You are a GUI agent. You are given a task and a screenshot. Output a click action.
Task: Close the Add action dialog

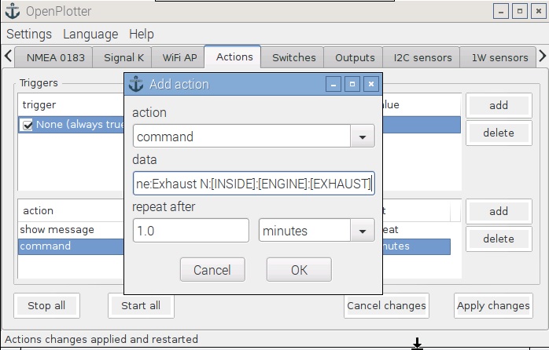371,84
